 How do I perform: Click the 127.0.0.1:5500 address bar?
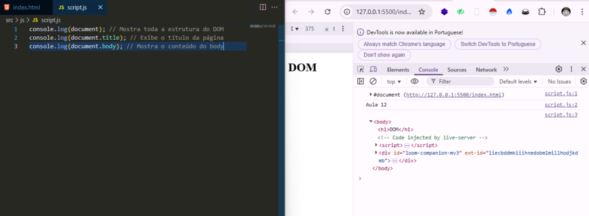click(384, 12)
